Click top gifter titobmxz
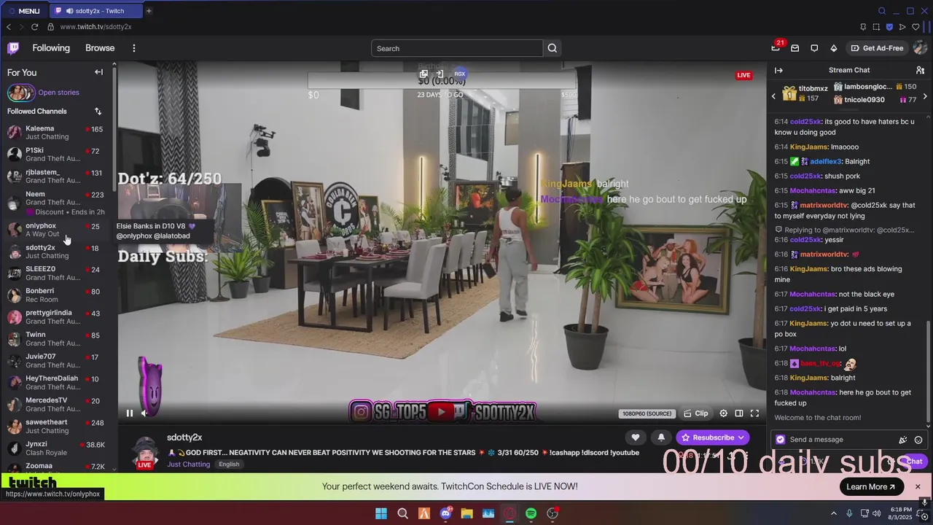Image resolution: width=933 pixels, height=525 pixels. tap(805, 93)
